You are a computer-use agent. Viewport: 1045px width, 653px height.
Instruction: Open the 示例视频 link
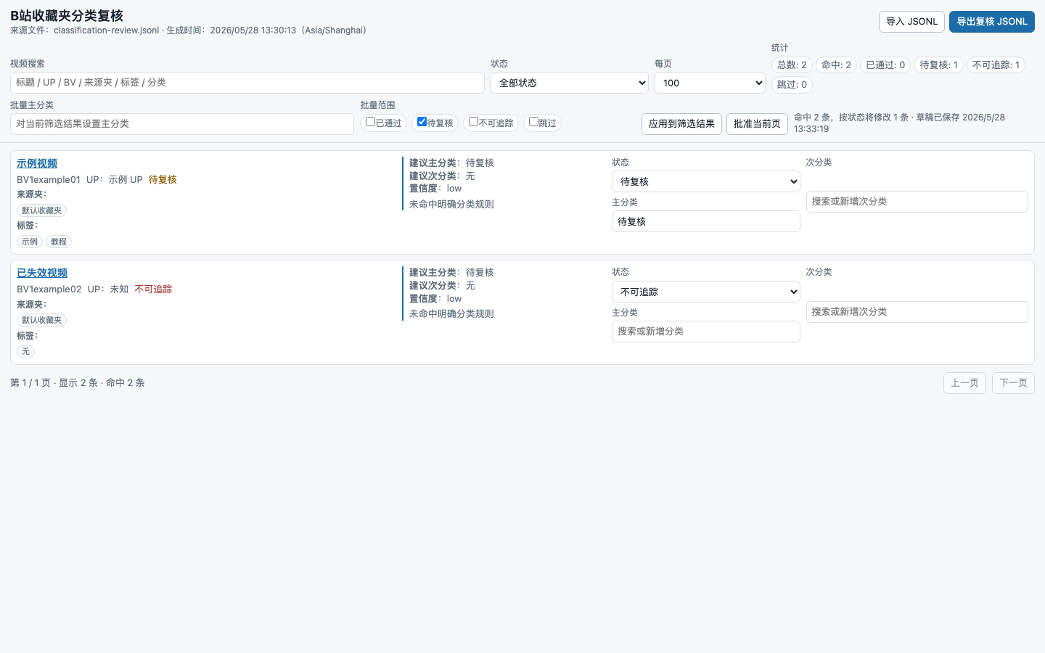(x=37, y=163)
